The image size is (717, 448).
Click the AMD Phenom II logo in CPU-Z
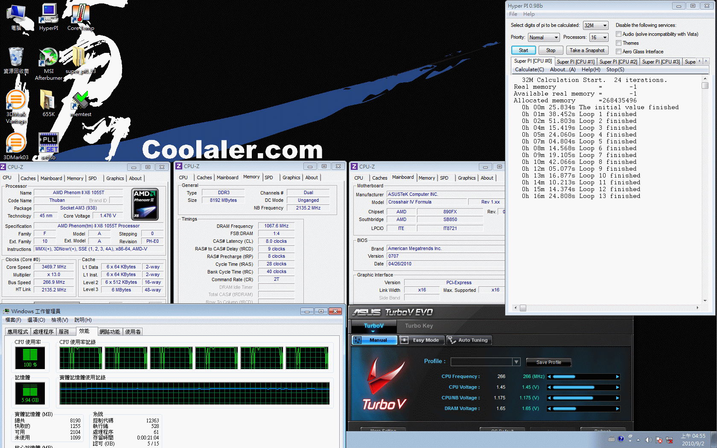145,204
